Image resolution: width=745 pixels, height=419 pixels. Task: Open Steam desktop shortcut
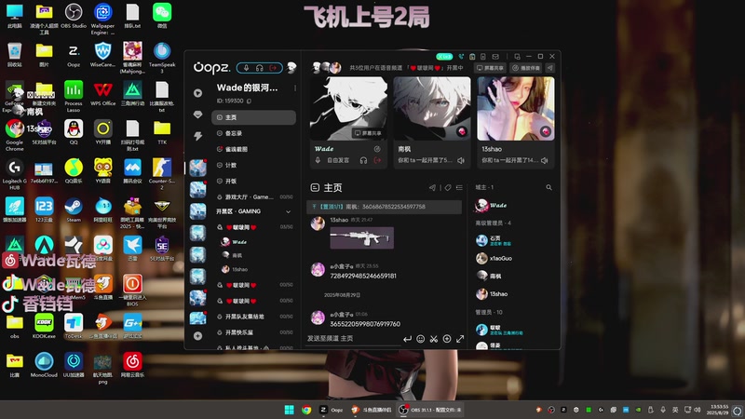(x=74, y=209)
